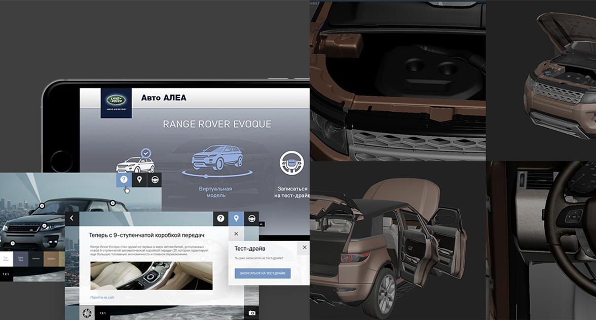Open the front view render with raised hood
This screenshot has height=320, width=596.
coord(541,81)
